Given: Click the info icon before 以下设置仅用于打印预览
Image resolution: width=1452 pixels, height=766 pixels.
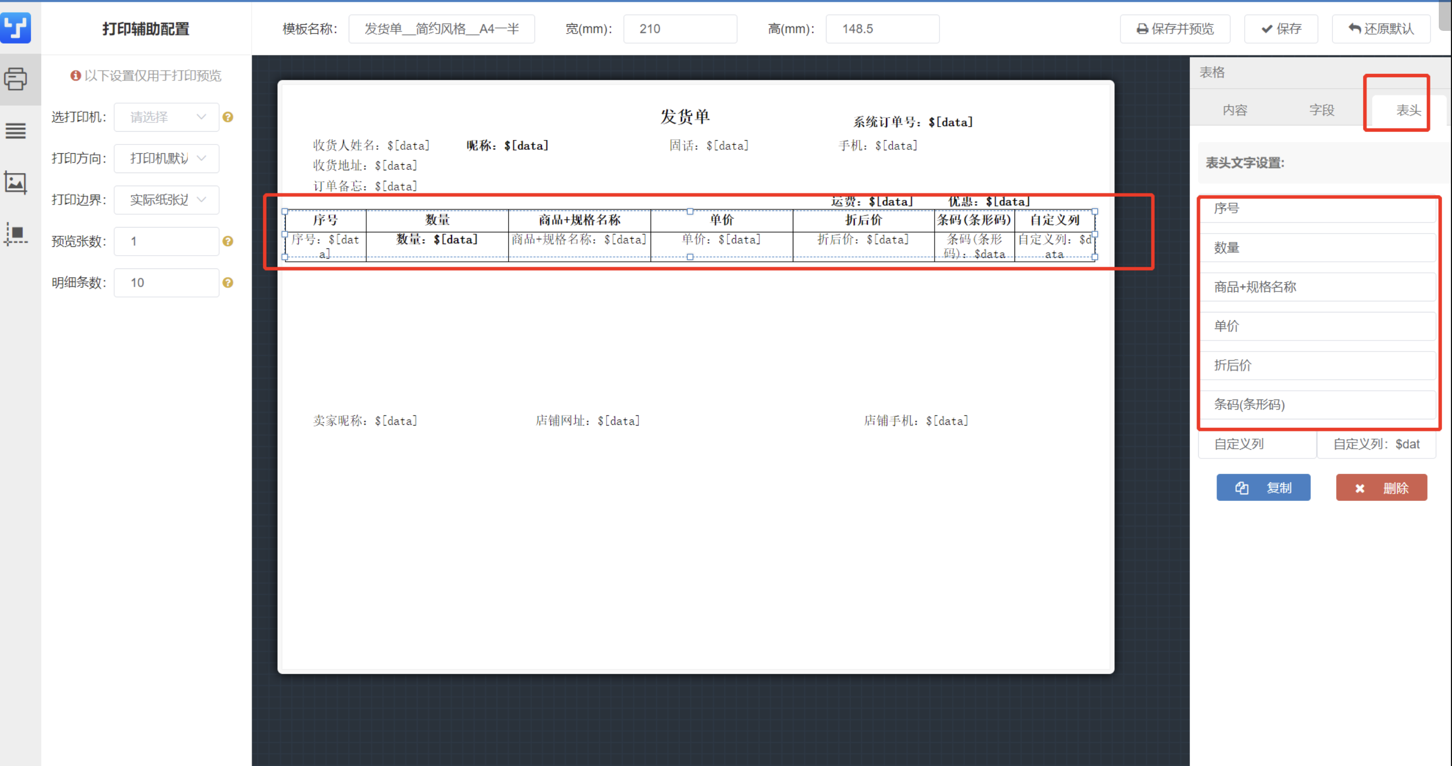Looking at the screenshot, I should pos(76,75).
